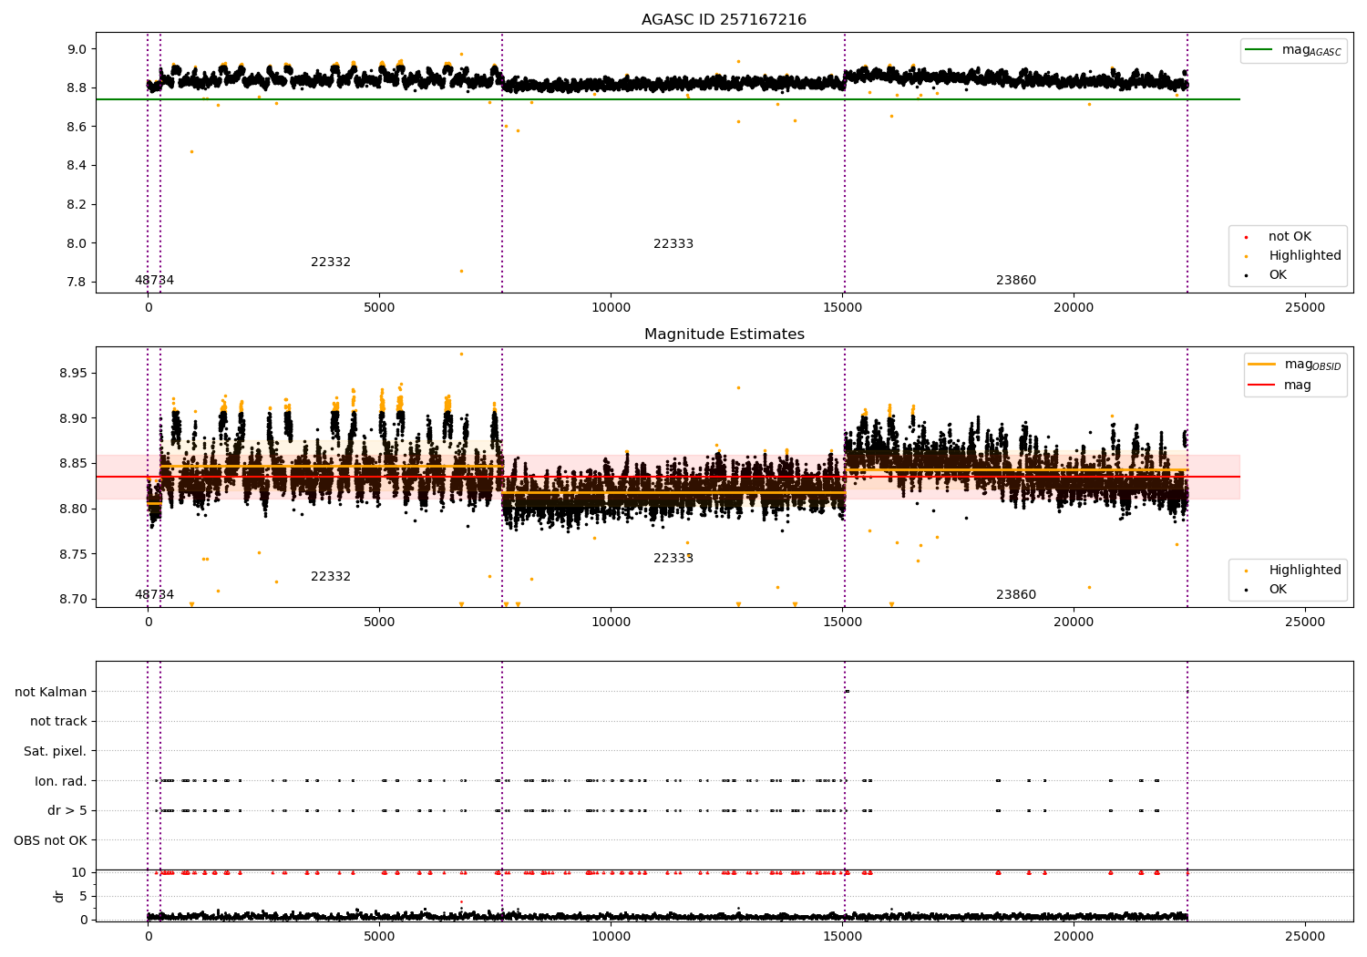Click x-axis tick 5000 in top panel

point(379,308)
